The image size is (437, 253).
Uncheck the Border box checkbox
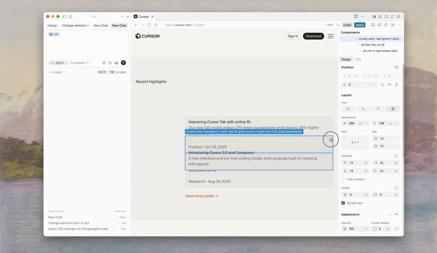point(344,203)
